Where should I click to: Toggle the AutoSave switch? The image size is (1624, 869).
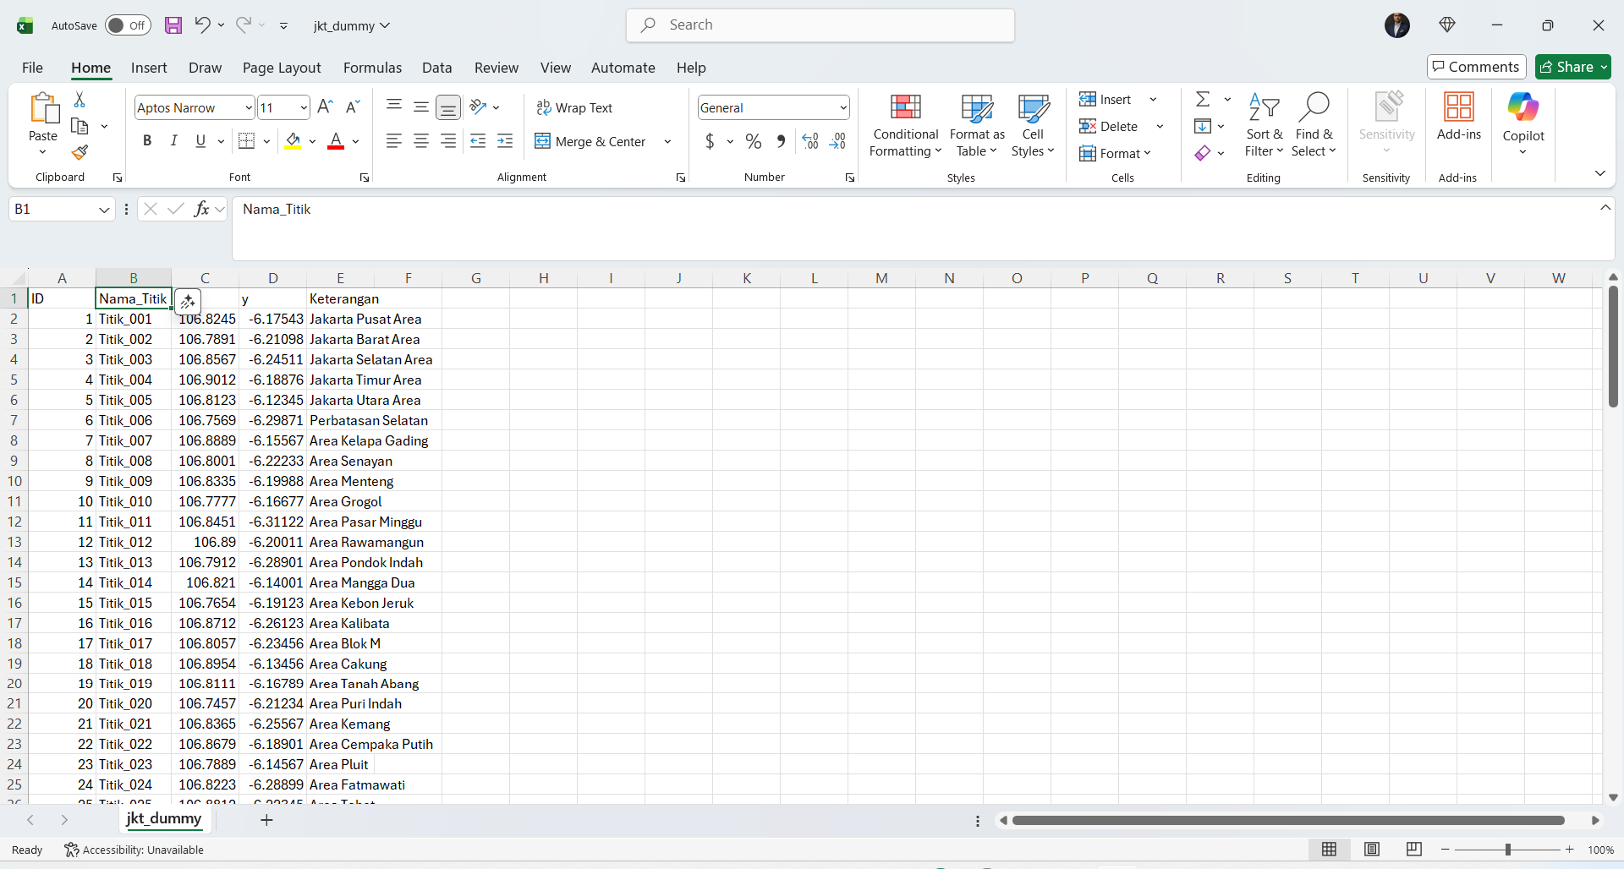point(128,25)
